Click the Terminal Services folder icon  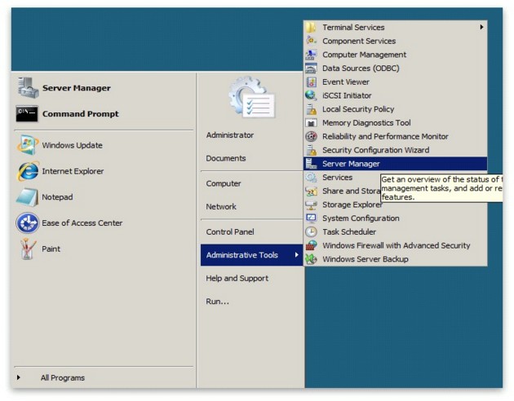pyautogui.click(x=311, y=27)
